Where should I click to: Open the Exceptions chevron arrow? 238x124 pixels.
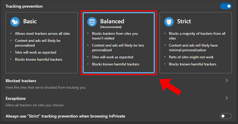tap(227, 98)
